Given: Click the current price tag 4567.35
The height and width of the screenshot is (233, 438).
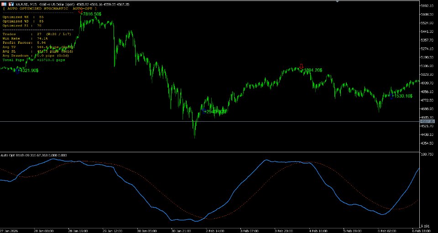Looking at the screenshot, I should pos(428,121).
